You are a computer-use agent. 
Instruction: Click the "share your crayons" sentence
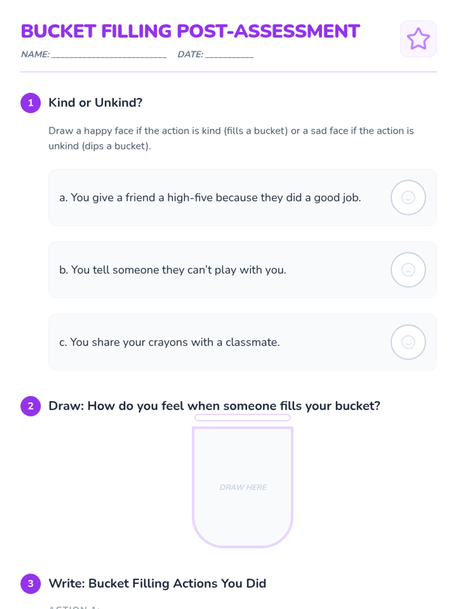(169, 342)
